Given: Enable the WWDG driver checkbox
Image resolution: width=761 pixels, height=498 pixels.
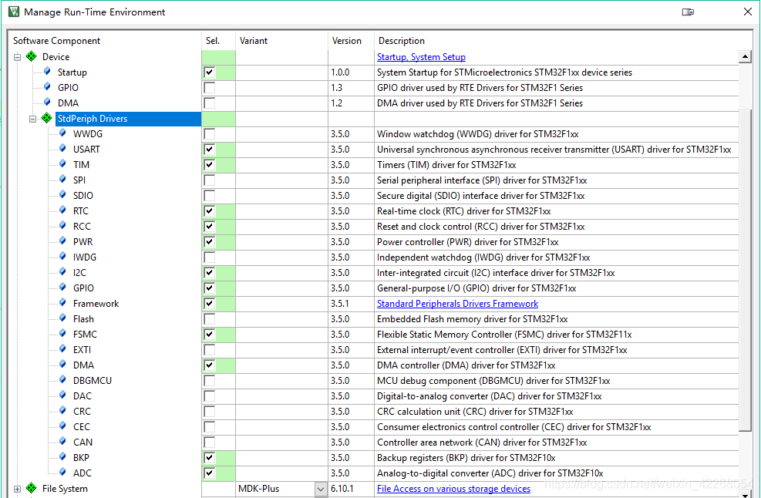Looking at the screenshot, I should pyautogui.click(x=209, y=134).
